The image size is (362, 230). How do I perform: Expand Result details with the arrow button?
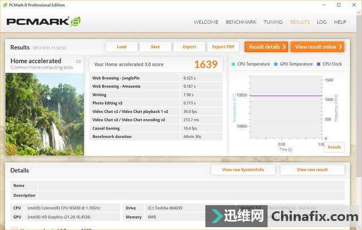(266, 47)
